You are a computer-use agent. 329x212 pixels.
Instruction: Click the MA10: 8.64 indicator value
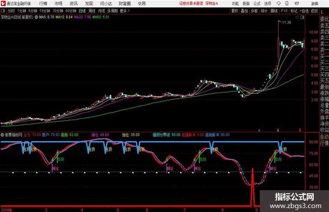pos(64,17)
